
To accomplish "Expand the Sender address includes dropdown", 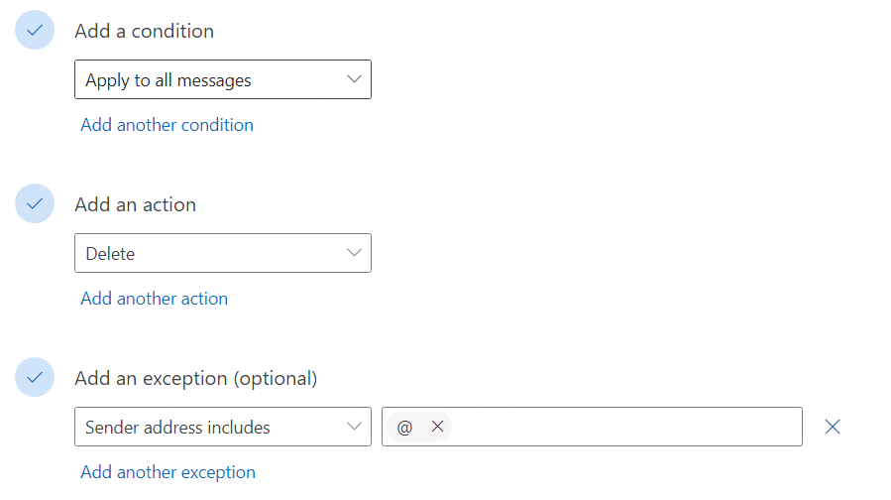I will [223, 427].
